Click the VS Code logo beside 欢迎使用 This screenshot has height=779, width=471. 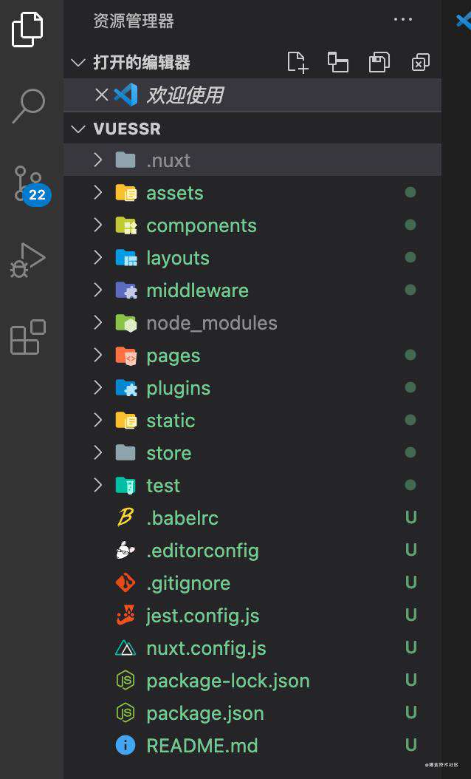tap(126, 95)
